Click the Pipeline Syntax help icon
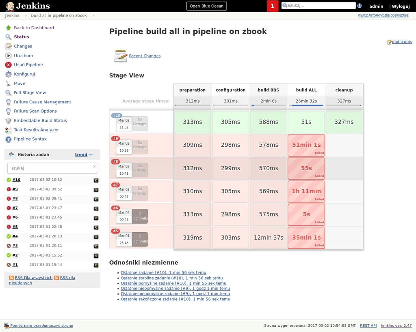 click(9, 139)
